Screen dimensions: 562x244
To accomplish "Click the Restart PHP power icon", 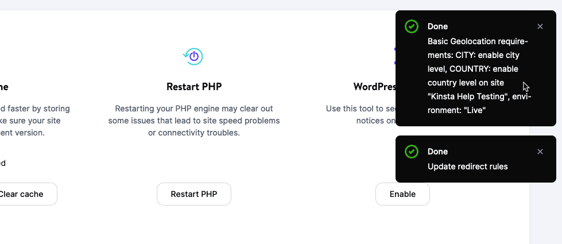I will [193, 56].
